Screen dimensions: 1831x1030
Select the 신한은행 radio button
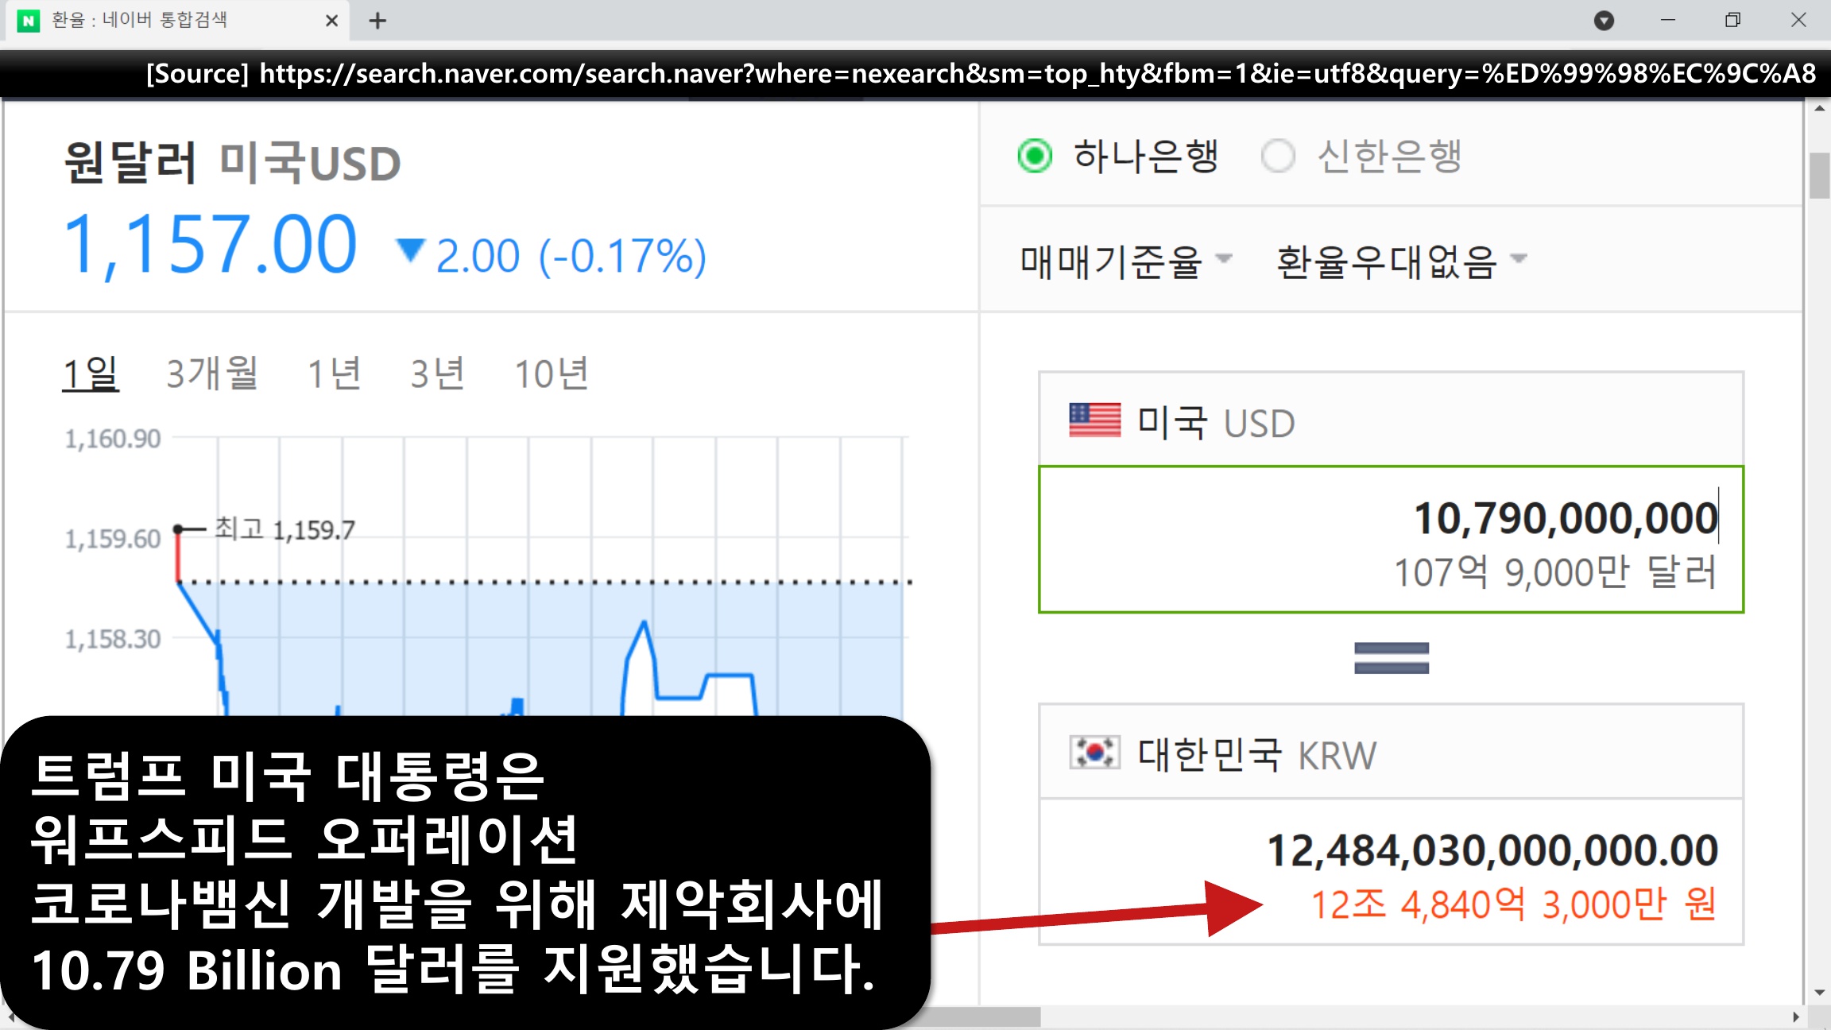[x=1278, y=156]
